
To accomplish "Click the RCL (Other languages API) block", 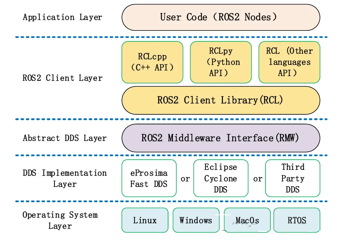I will [x=289, y=62].
